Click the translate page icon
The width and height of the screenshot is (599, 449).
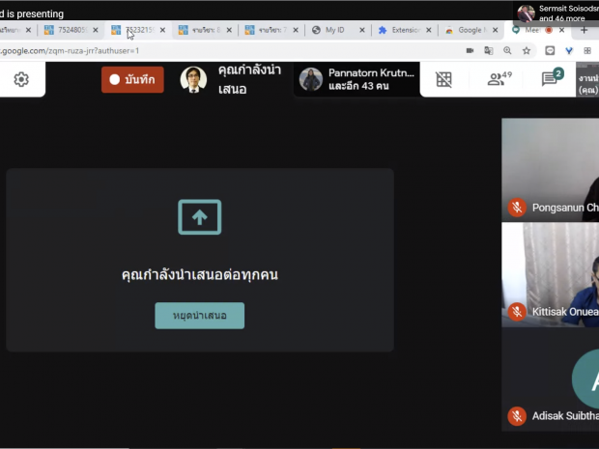[x=489, y=50]
